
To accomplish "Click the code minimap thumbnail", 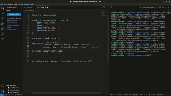I will pos(104,13).
